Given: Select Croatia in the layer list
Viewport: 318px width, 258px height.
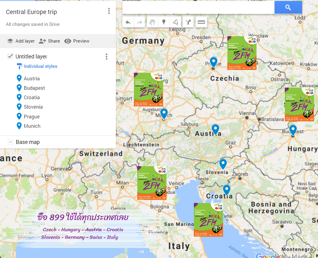Looking at the screenshot, I should pyautogui.click(x=32, y=97).
